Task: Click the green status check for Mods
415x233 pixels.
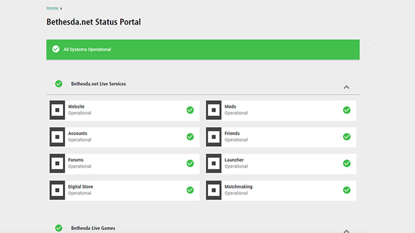Action: tap(347, 110)
